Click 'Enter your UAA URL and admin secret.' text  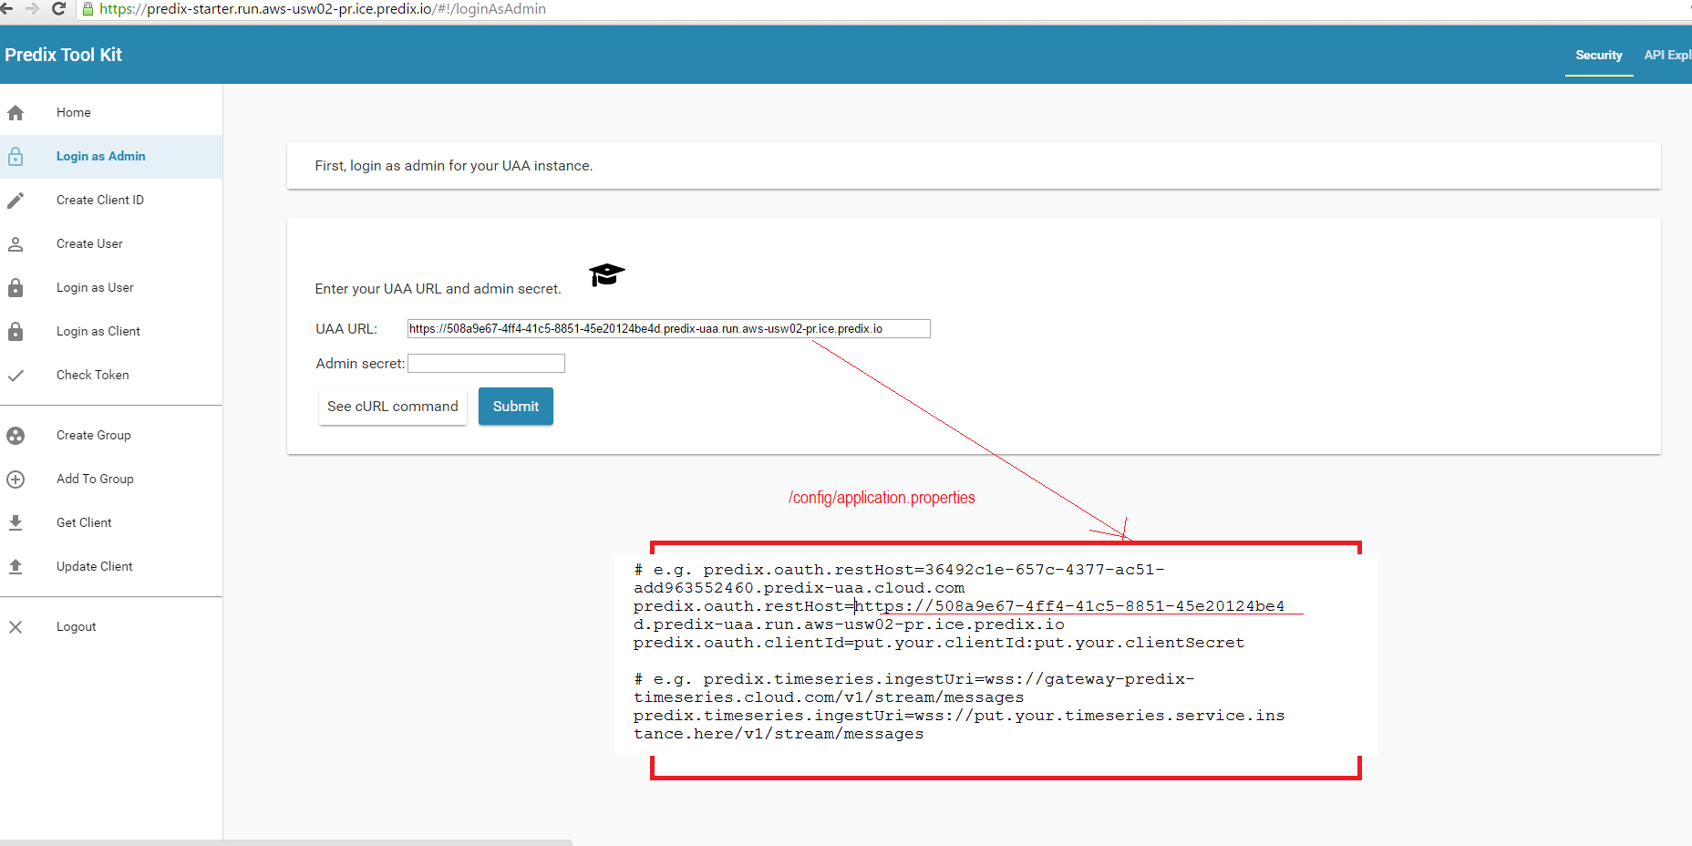438,289
